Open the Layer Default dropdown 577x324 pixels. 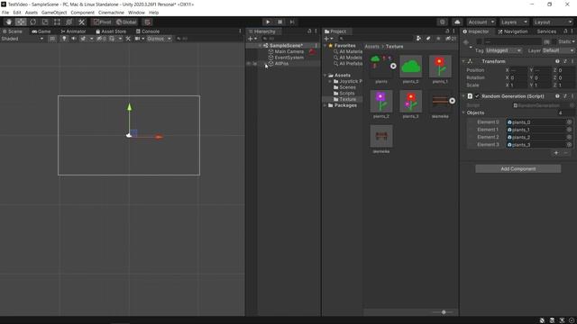(558, 50)
